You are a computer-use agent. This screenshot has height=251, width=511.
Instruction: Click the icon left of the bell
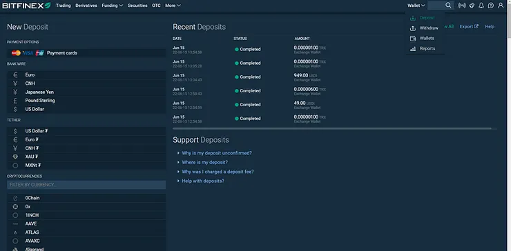point(472,6)
